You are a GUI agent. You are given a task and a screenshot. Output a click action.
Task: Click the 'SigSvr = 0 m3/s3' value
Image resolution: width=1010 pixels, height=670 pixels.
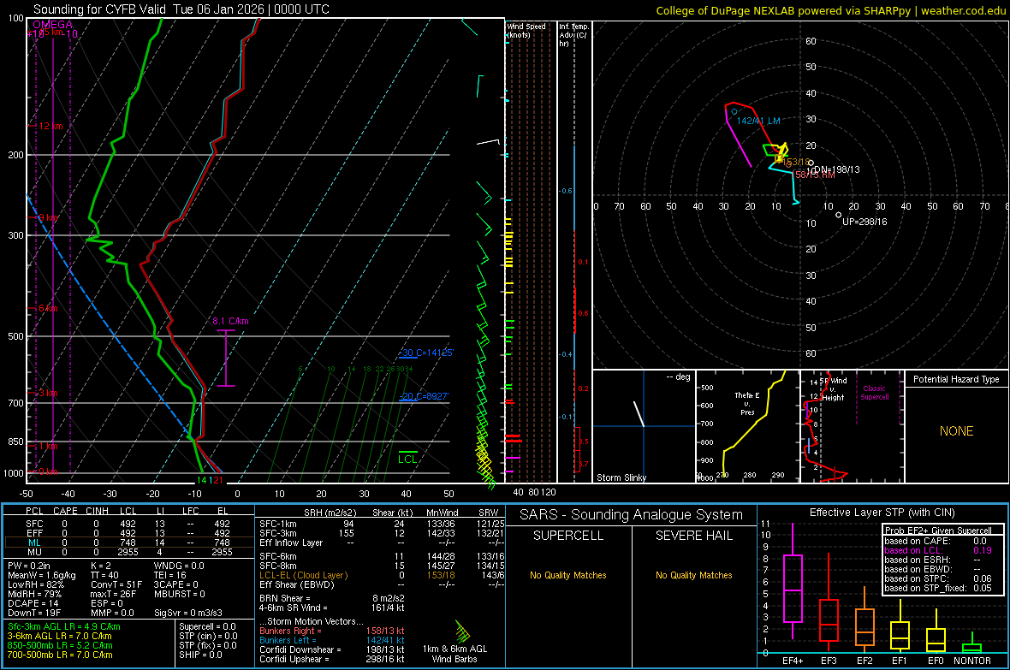[x=188, y=613]
